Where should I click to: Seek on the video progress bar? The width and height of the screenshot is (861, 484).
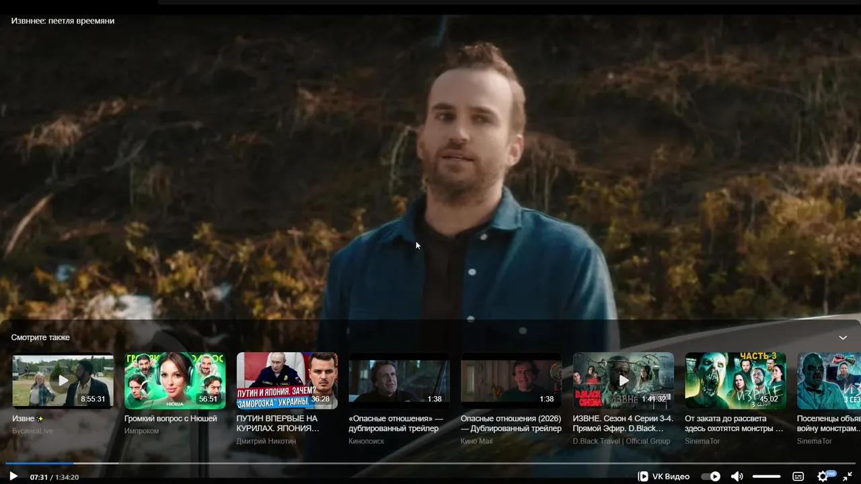coord(430,463)
